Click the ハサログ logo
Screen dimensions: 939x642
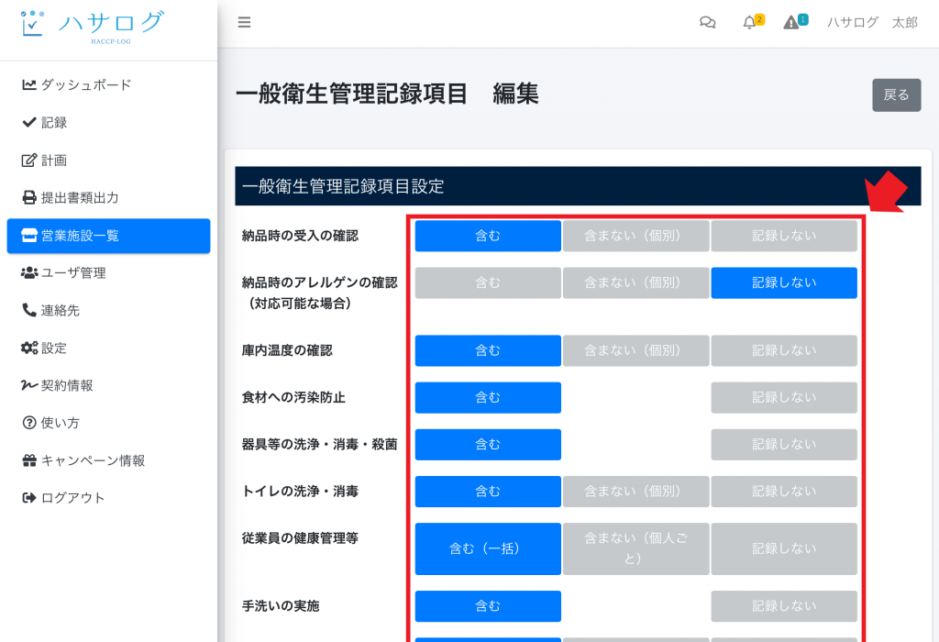93,25
